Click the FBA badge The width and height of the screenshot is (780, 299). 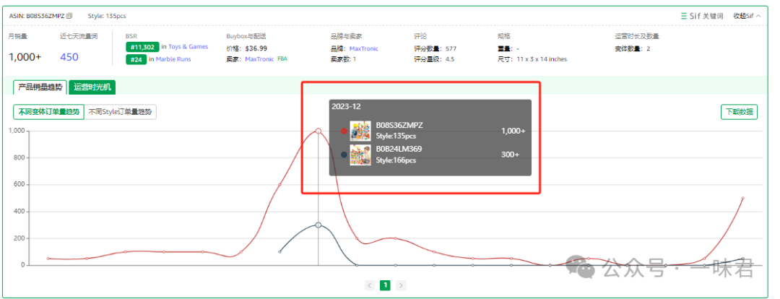(282, 58)
